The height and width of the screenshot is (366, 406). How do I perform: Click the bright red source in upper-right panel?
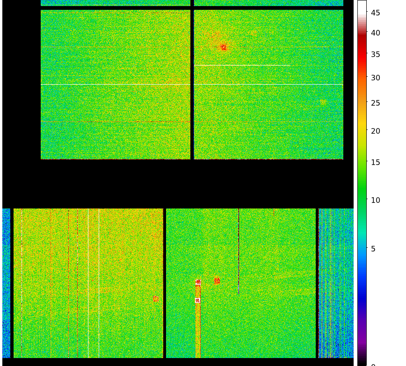(x=224, y=47)
